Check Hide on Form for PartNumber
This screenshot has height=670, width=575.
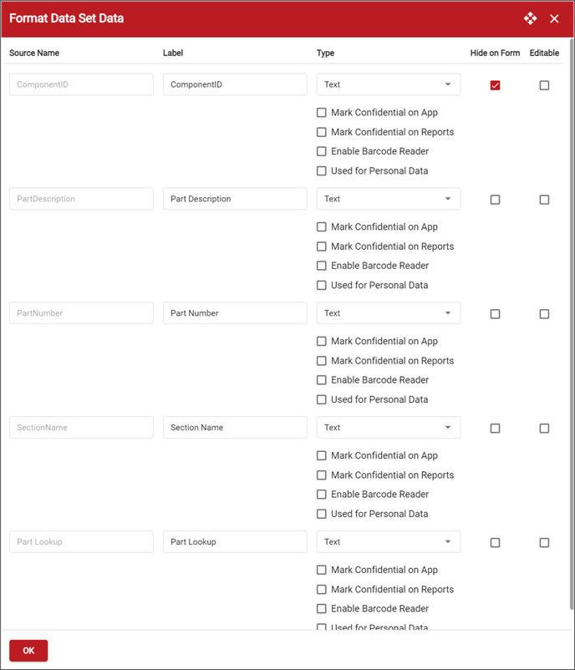pyautogui.click(x=495, y=314)
